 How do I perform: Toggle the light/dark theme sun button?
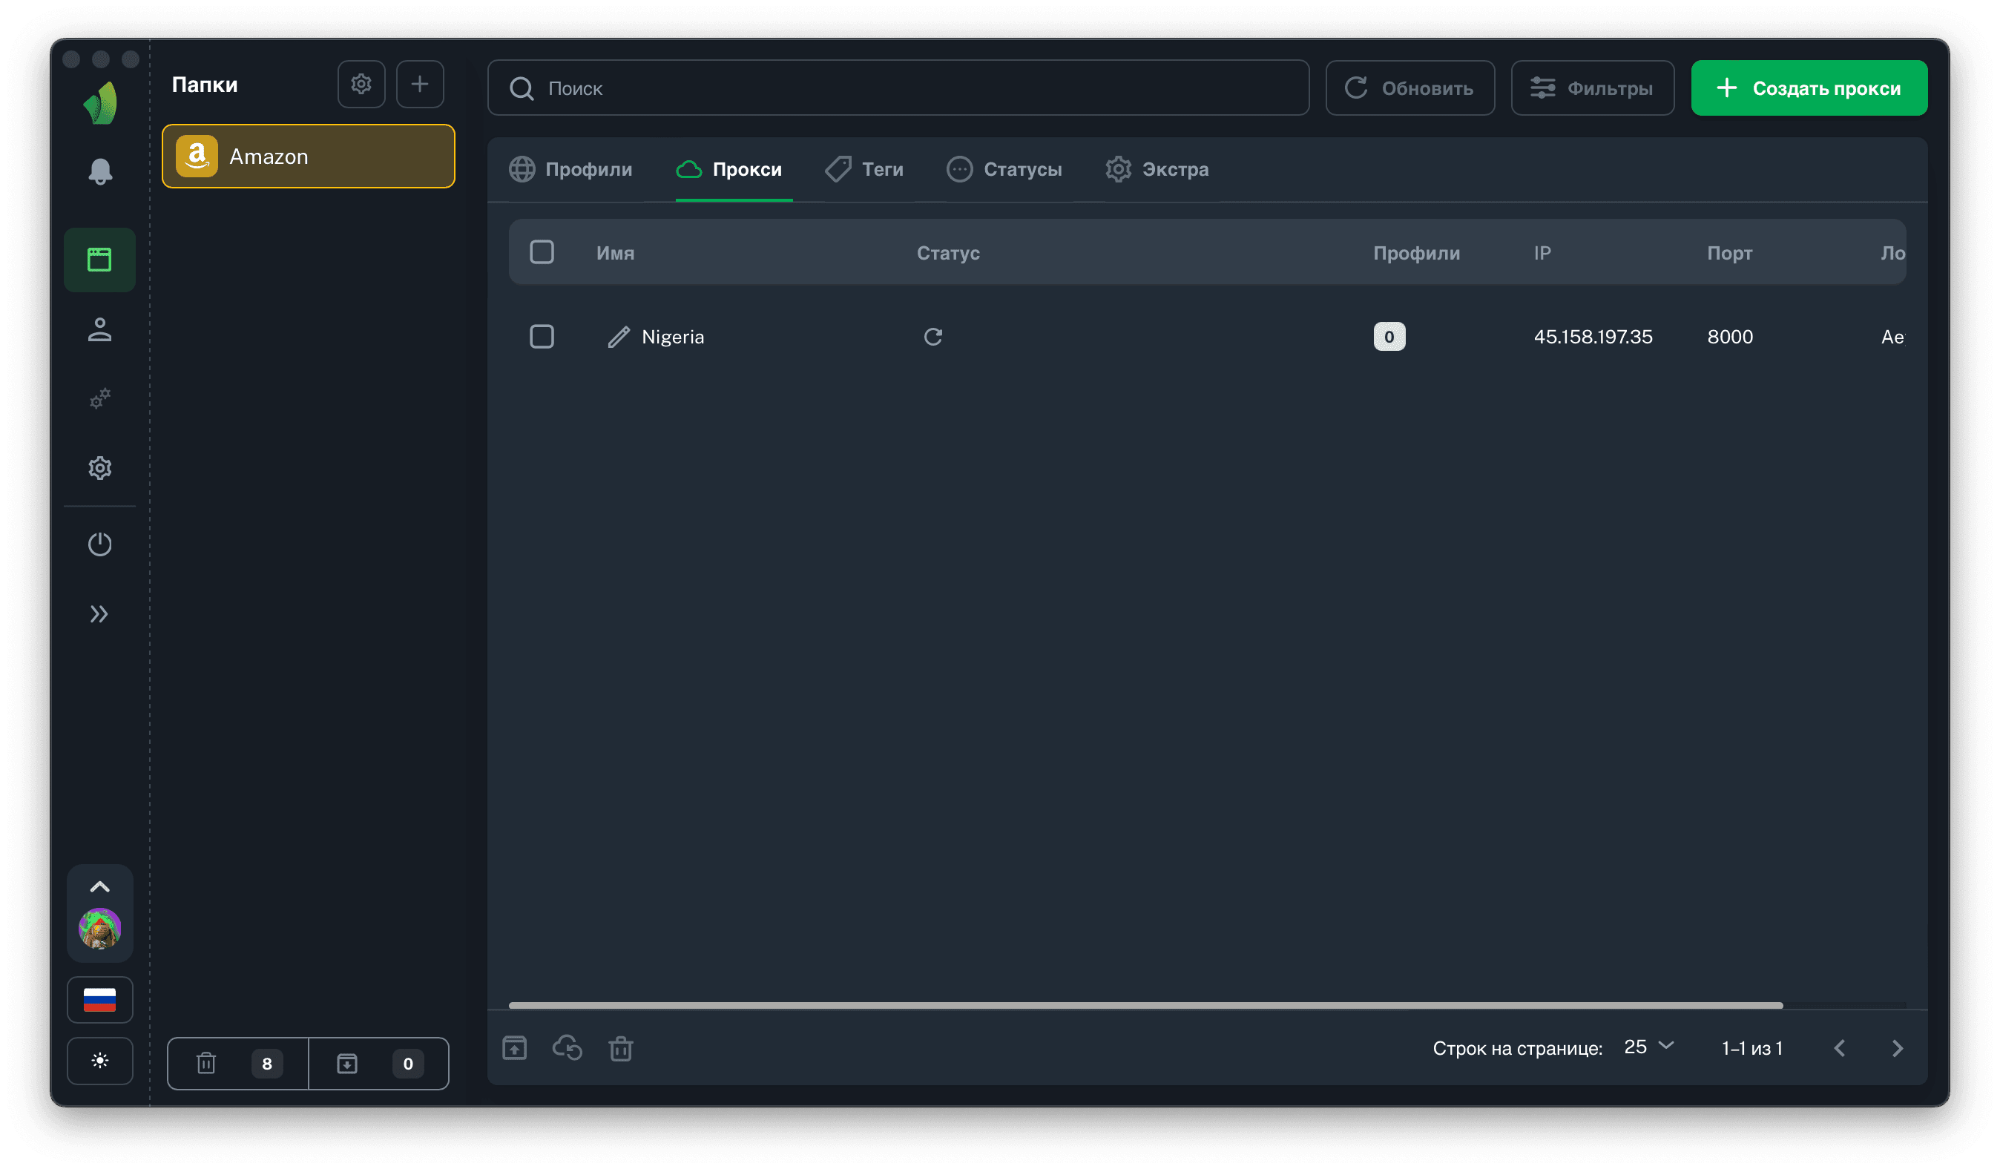[99, 1060]
